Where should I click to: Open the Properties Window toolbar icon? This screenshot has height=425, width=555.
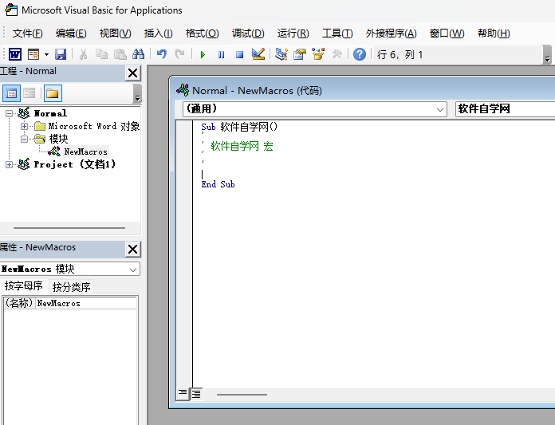point(300,54)
